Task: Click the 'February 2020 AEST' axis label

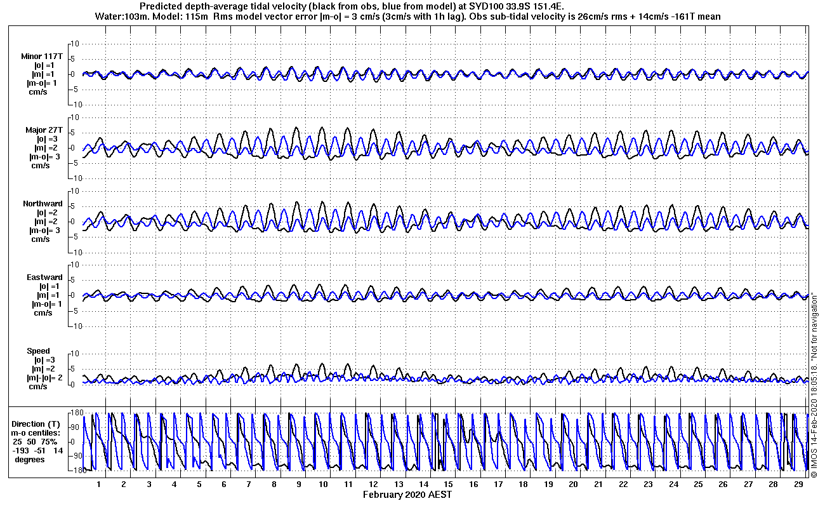Action: tap(407, 494)
